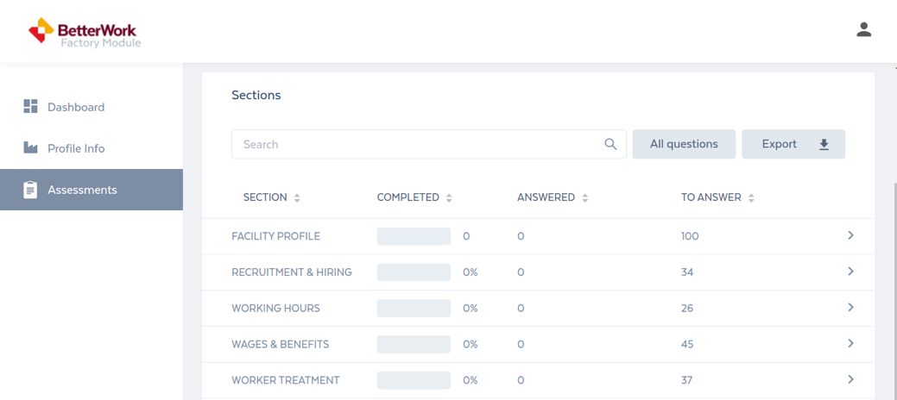Click the download arrow icon on Export
Viewport: 897px width, 400px height.
pyautogui.click(x=824, y=145)
